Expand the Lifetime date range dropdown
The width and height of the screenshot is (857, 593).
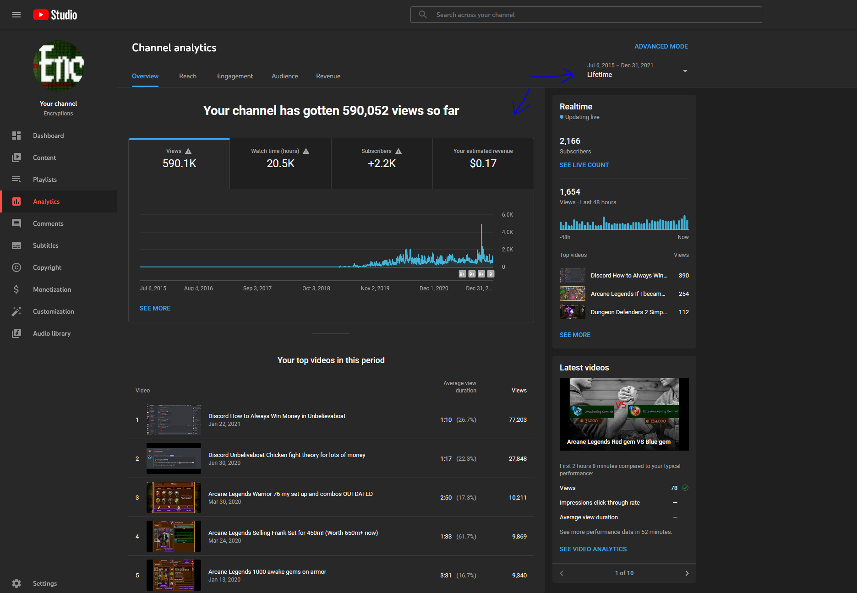coord(637,71)
